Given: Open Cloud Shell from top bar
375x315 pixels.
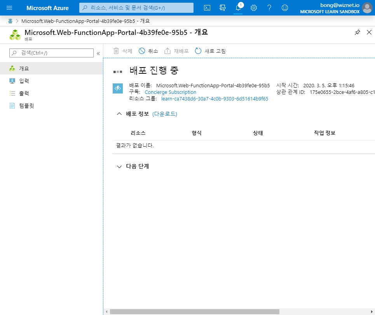Looking at the screenshot, I should (x=207, y=8).
